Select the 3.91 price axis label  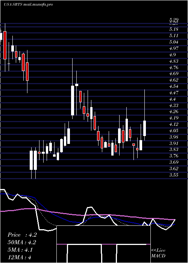pyautogui.click(x=174, y=144)
